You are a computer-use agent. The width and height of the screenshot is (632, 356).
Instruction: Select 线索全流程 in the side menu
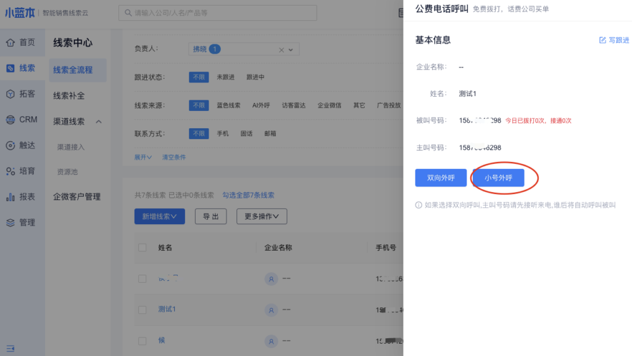click(x=73, y=70)
